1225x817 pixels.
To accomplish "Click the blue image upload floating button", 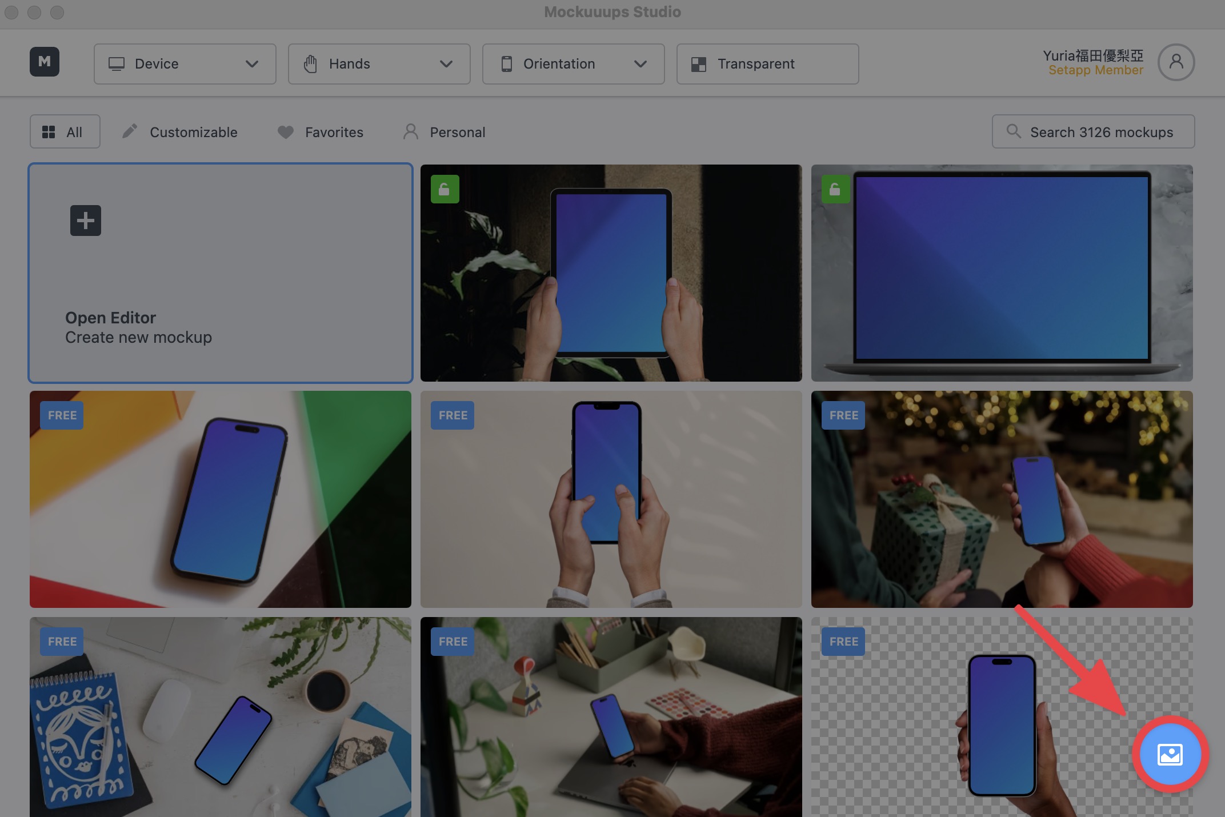I will (1170, 754).
